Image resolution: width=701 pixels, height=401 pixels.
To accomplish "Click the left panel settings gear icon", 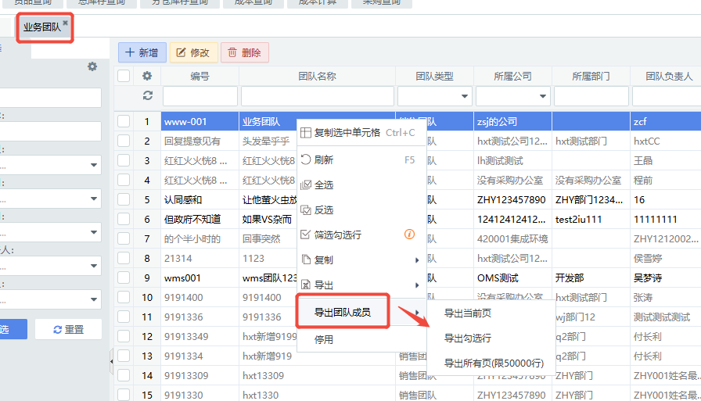I will tap(92, 67).
